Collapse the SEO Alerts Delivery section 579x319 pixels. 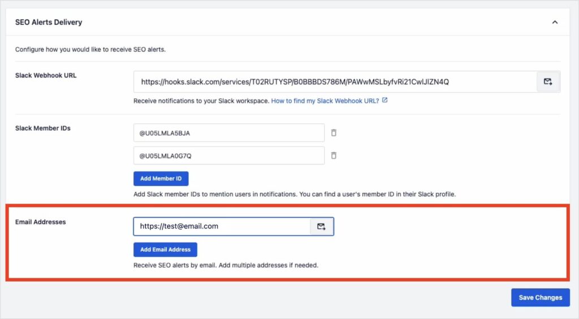555,22
